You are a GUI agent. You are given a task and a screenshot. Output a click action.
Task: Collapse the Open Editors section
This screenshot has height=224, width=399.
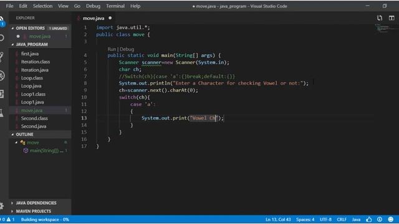pos(12,28)
